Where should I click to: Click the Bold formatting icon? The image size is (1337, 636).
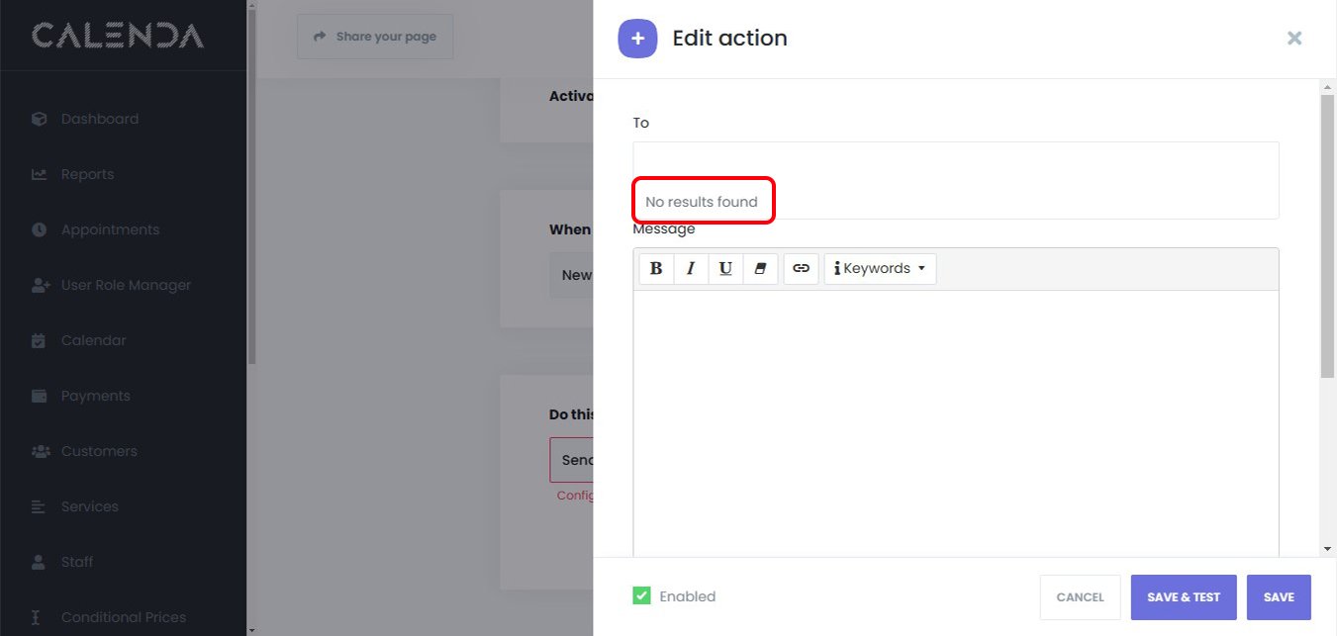(x=656, y=268)
